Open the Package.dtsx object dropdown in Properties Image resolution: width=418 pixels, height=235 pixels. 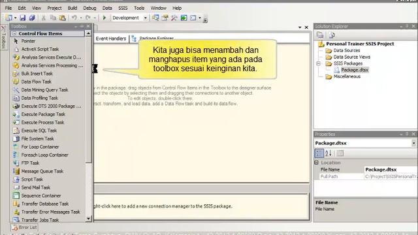(x=413, y=144)
